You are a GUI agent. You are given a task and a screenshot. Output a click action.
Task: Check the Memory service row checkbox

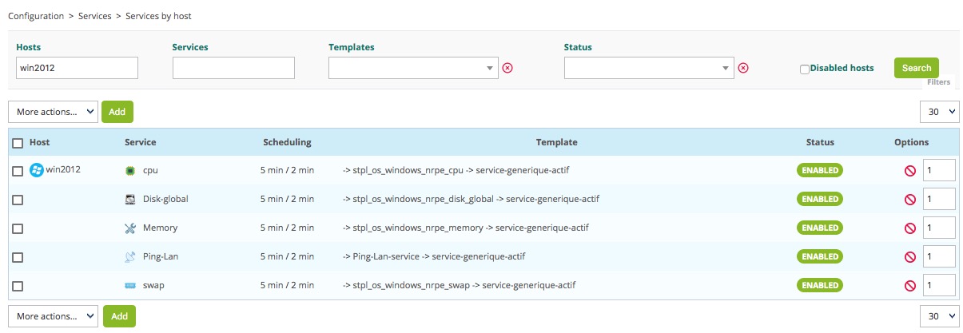point(18,228)
